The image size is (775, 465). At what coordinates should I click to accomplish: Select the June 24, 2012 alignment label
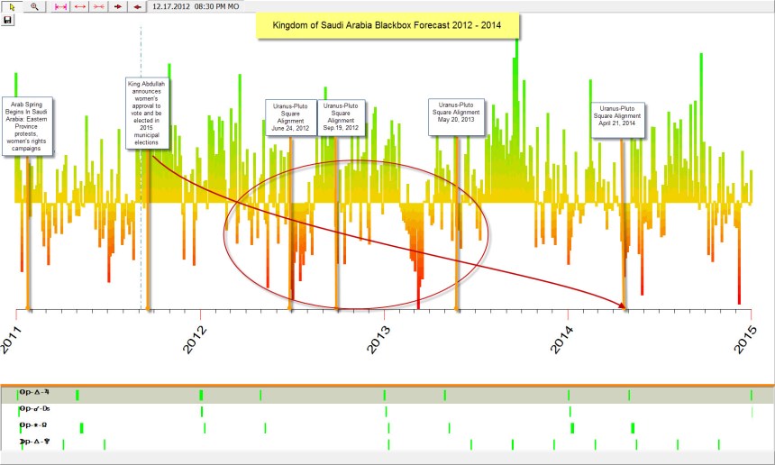290,116
